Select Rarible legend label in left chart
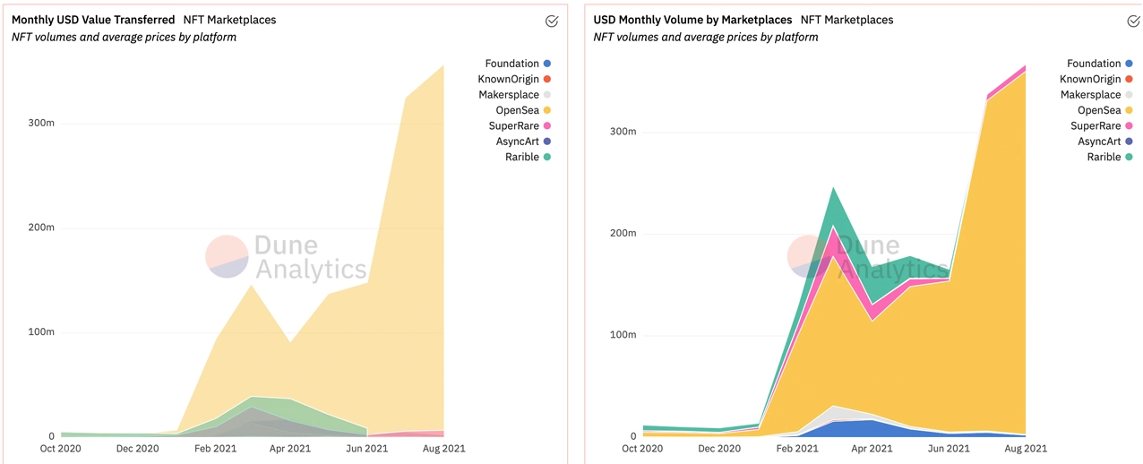Viewport: 1143px width, 464px height. coord(522,157)
